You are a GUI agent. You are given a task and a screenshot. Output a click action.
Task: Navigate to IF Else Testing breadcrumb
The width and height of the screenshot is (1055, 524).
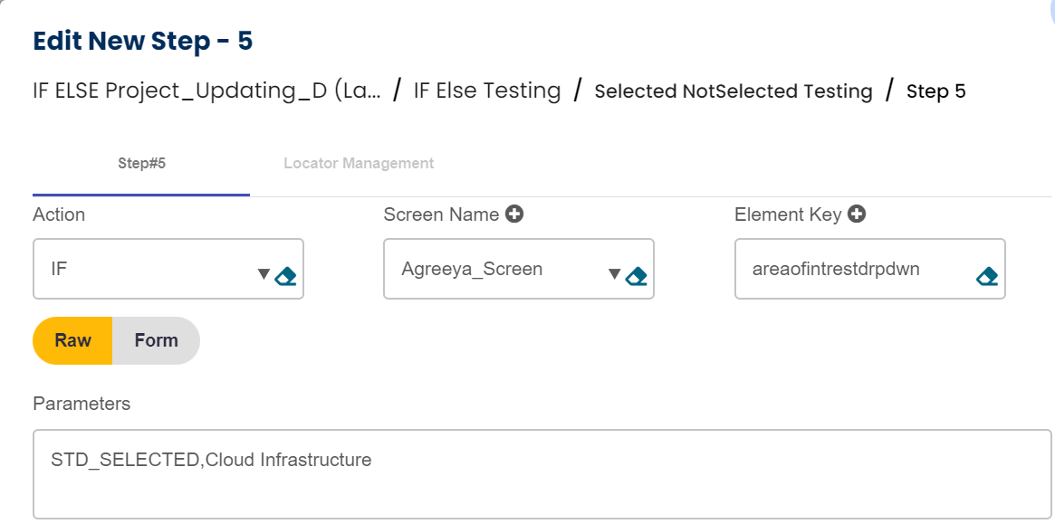pos(487,91)
